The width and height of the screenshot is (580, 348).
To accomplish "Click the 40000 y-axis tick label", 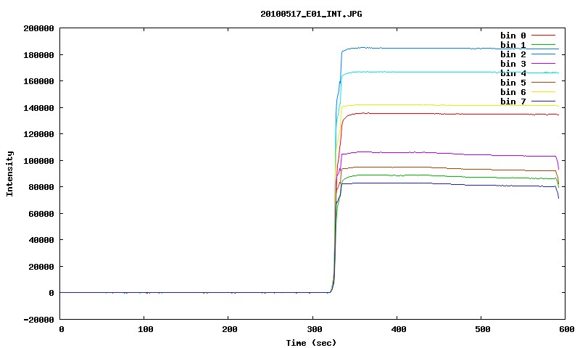I will click(41, 240).
